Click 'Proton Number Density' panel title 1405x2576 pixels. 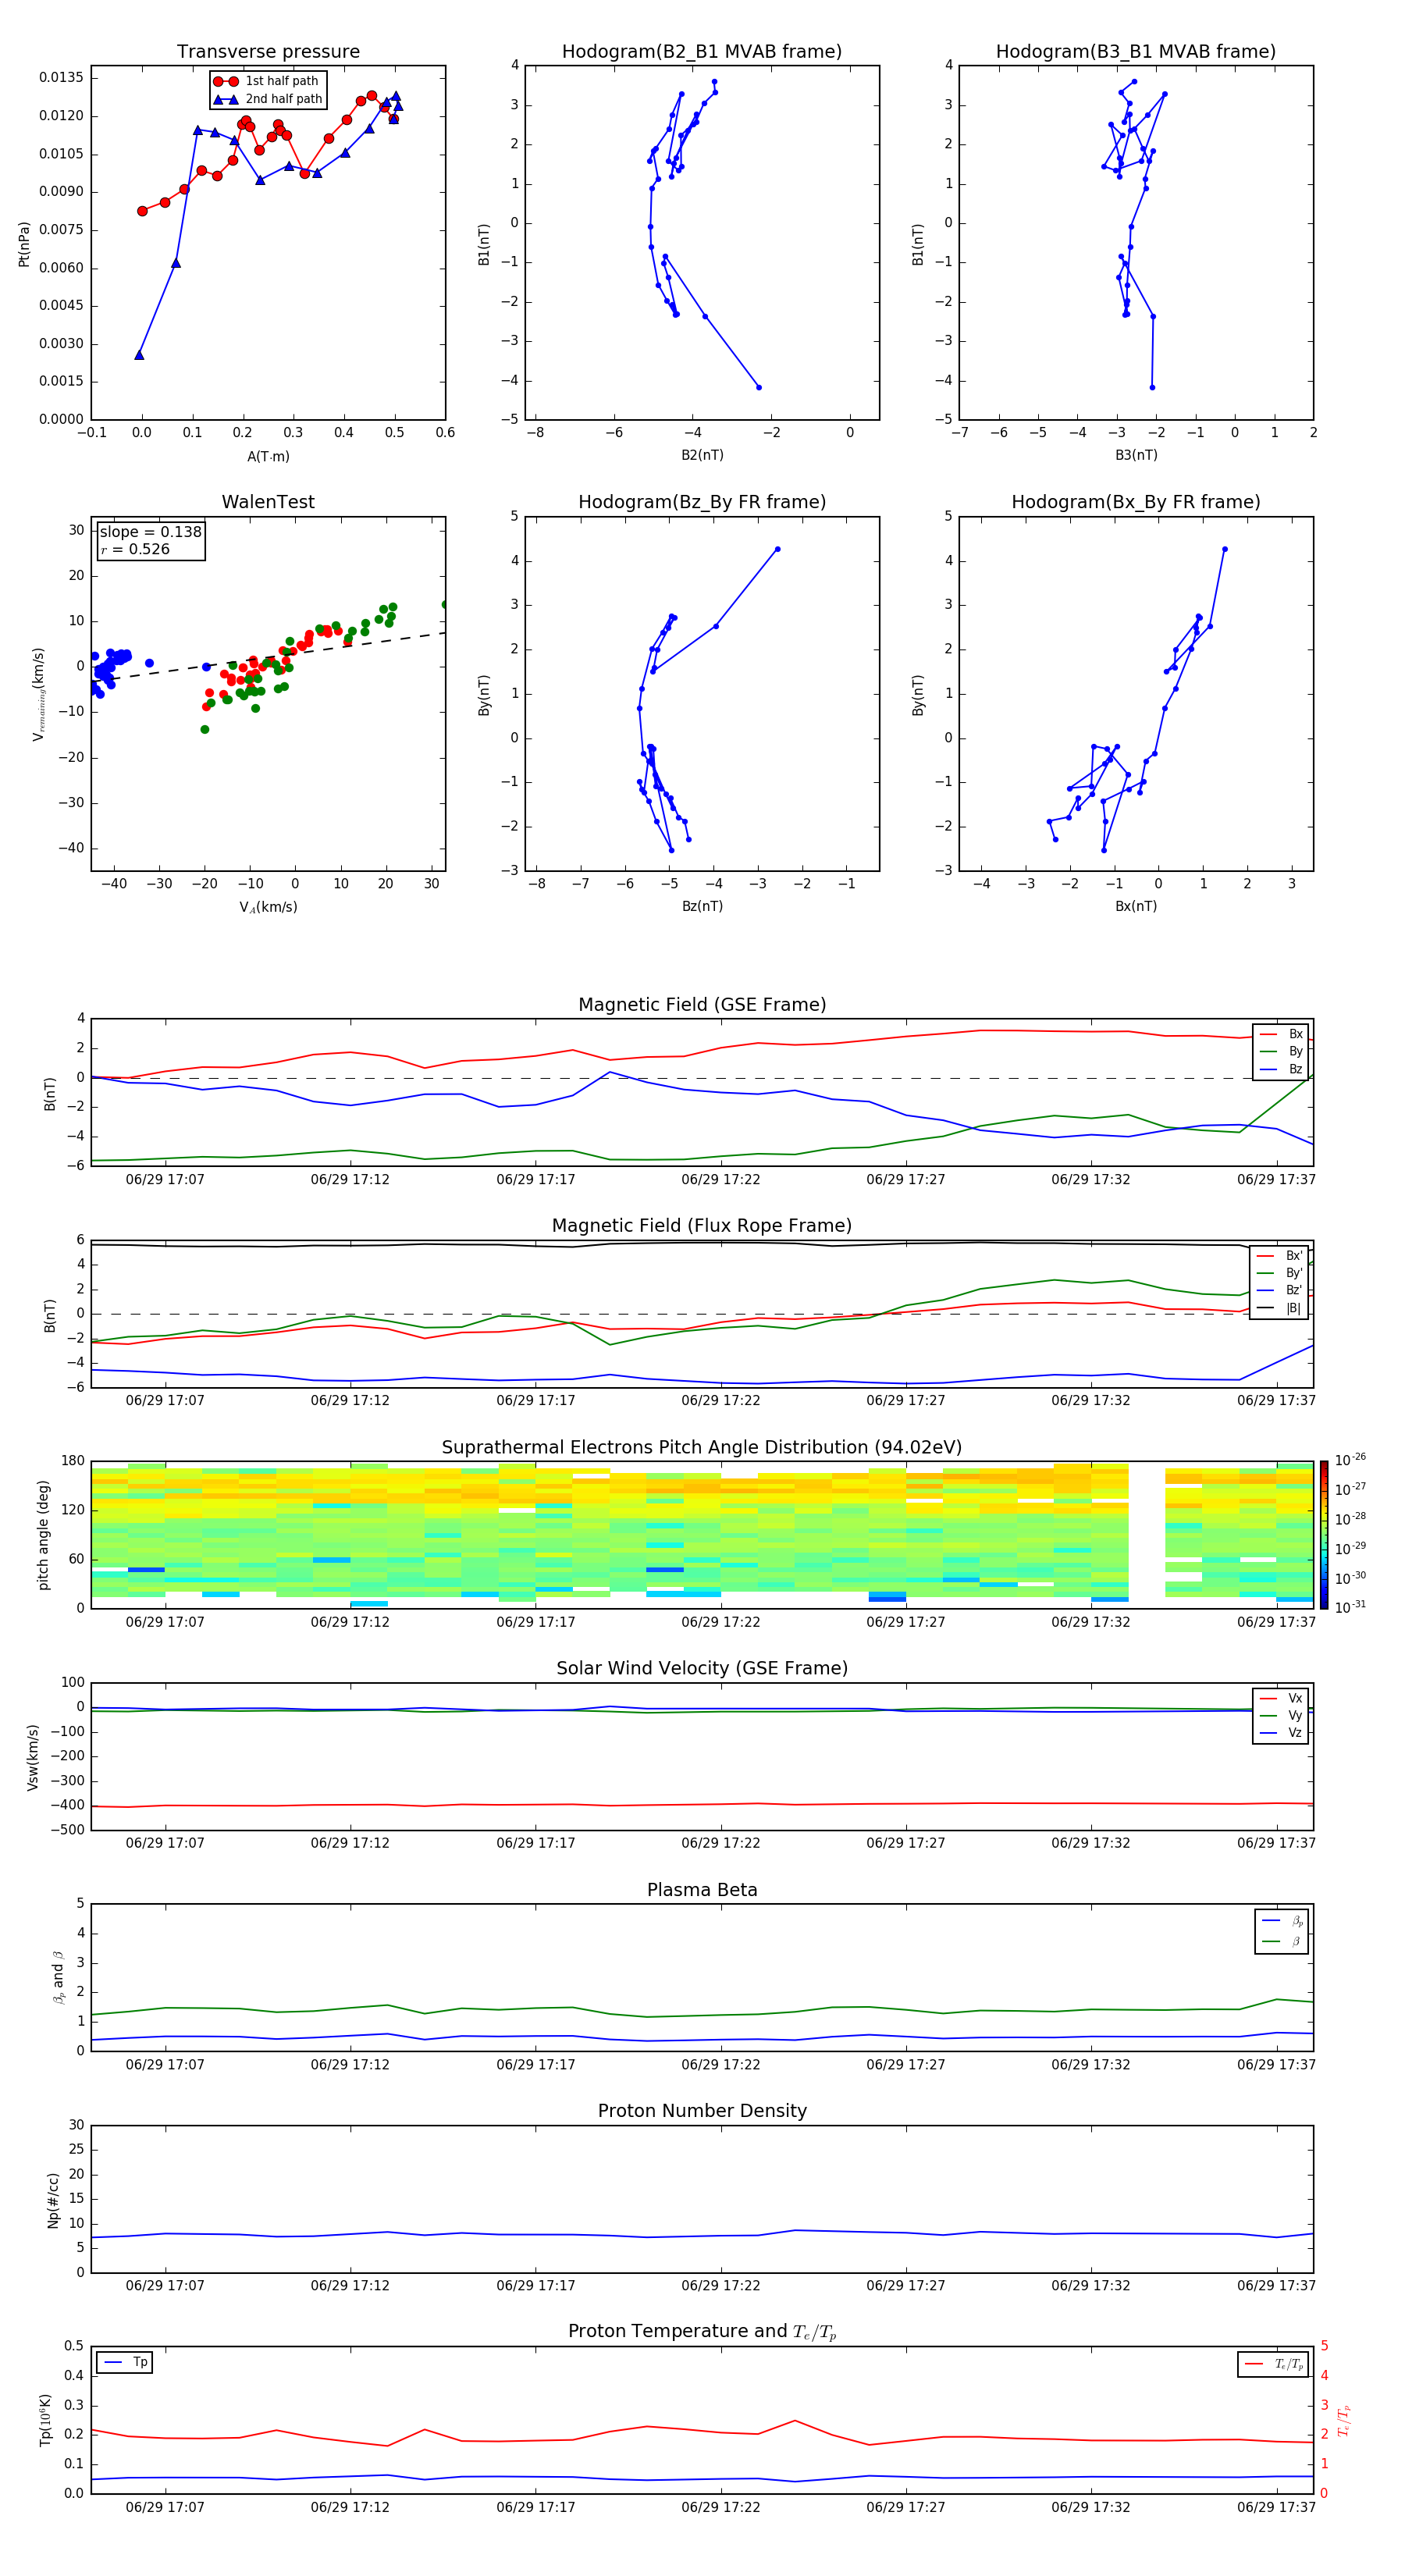point(702,2111)
